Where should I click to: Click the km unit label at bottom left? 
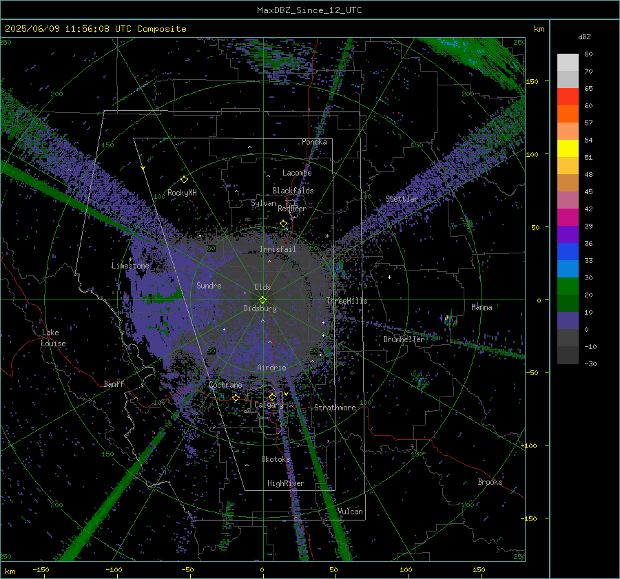tap(10, 571)
